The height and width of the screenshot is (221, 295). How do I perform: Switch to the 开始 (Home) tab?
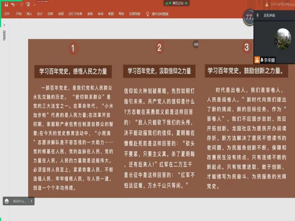pyautogui.click(x=19, y=14)
